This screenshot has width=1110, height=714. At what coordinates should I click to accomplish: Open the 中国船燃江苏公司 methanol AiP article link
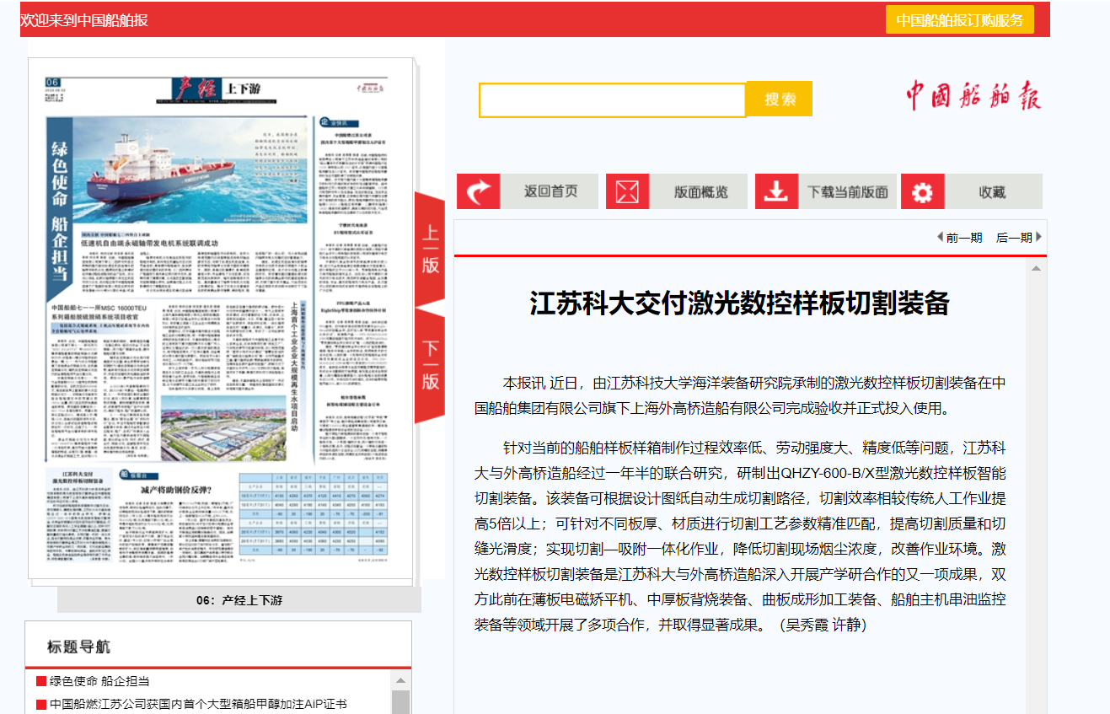(x=198, y=705)
